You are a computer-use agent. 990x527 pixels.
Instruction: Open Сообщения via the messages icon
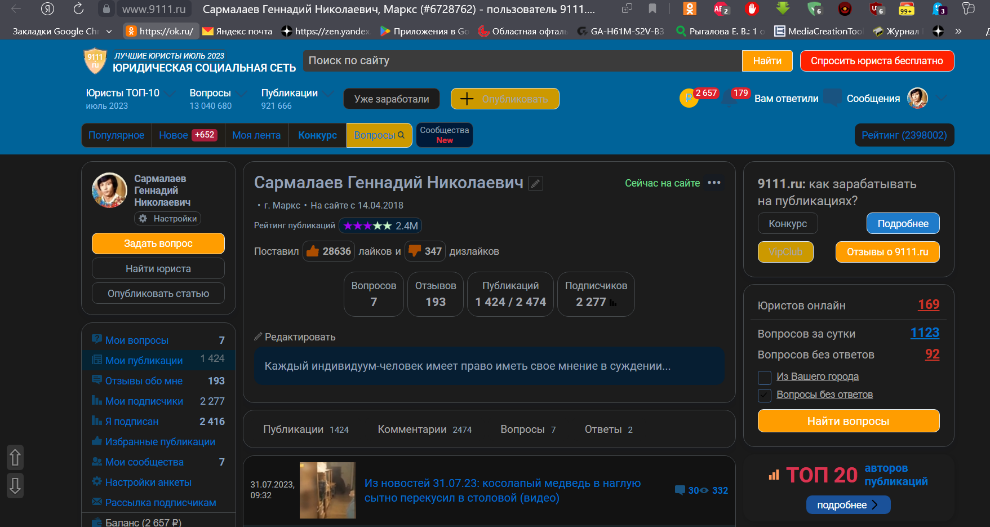[834, 98]
